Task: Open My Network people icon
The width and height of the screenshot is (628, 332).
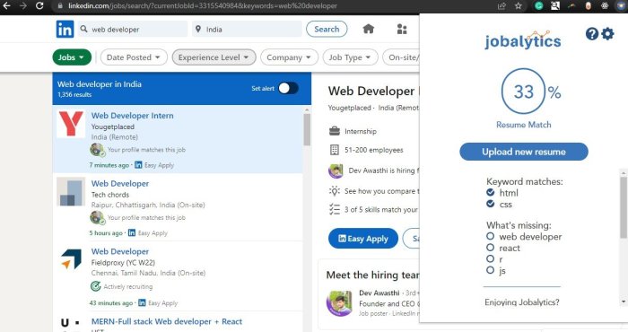Action: [x=402, y=30]
